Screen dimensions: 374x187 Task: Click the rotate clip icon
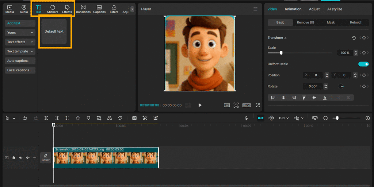point(120,118)
